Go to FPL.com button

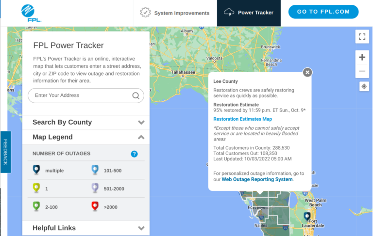tap(323, 12)
